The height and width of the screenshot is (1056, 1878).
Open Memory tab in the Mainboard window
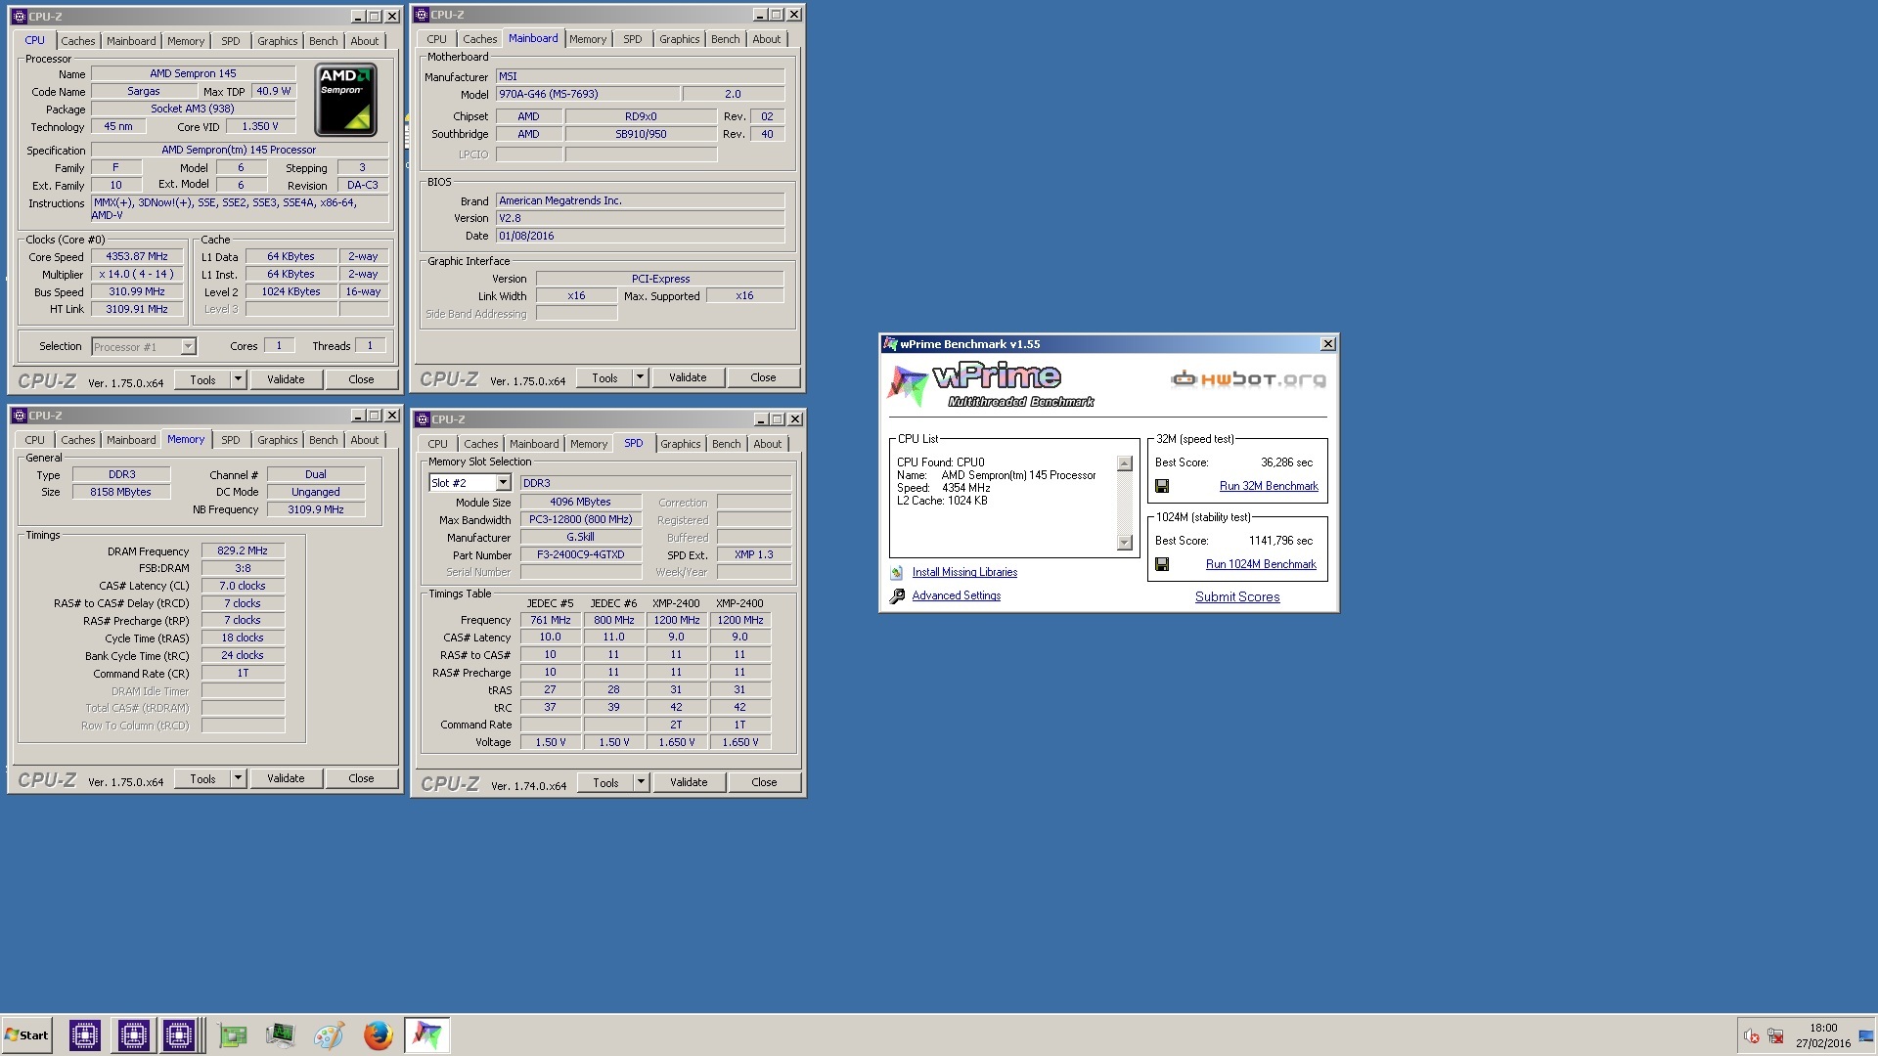[x=588, y=39]
